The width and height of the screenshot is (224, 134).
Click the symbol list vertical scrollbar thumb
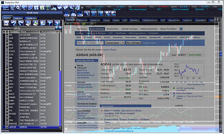[x=60, y=98]
